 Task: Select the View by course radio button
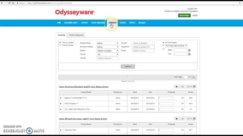click(60, 45)
